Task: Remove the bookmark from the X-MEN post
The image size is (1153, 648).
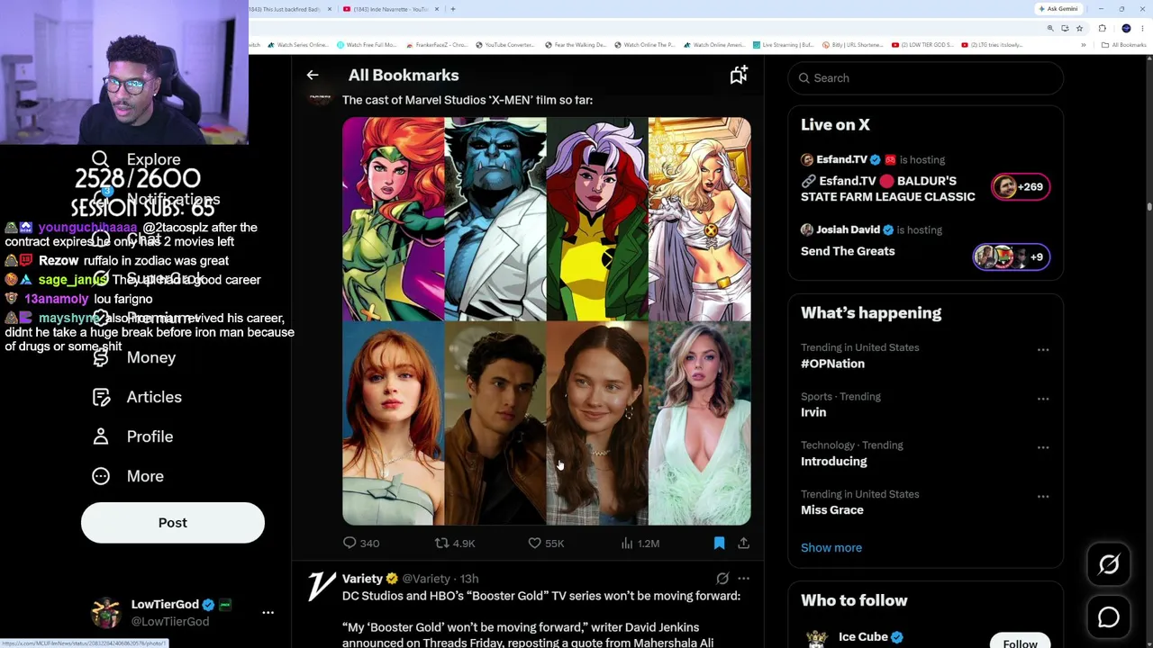Action: click(x=719, y=543)
